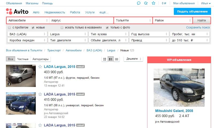
Task: Open the Тольятти city dropdown
Action: [133, 21]
